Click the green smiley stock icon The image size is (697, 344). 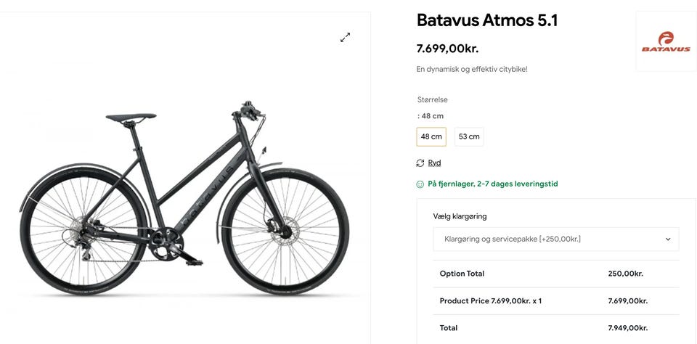pyautogui.click(x=420, y=184)
